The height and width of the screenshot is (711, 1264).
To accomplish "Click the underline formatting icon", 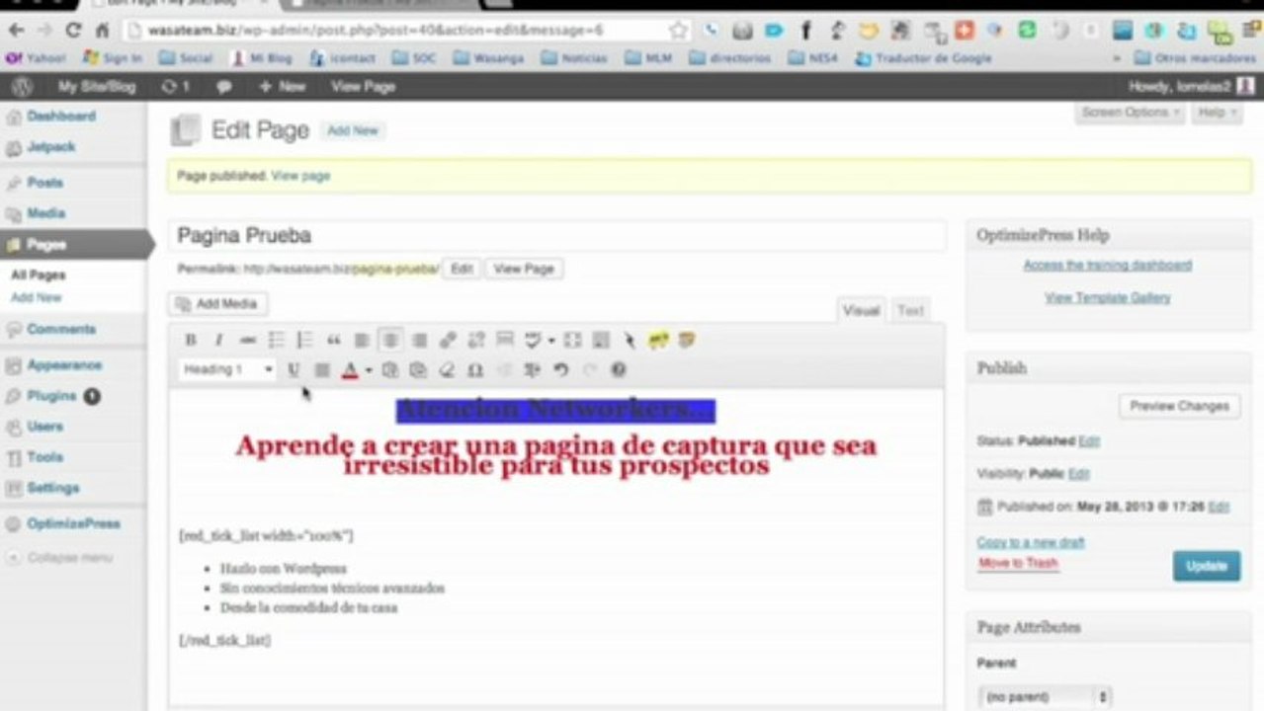I will click(294, 370).
